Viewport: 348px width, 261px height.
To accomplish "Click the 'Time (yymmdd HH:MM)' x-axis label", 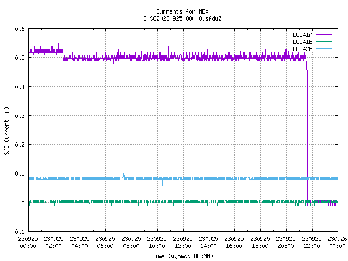I will tap(182, 256).
